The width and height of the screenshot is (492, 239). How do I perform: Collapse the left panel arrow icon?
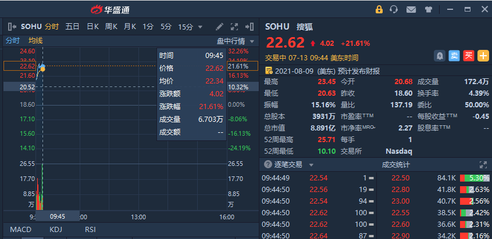pos(12,27)
